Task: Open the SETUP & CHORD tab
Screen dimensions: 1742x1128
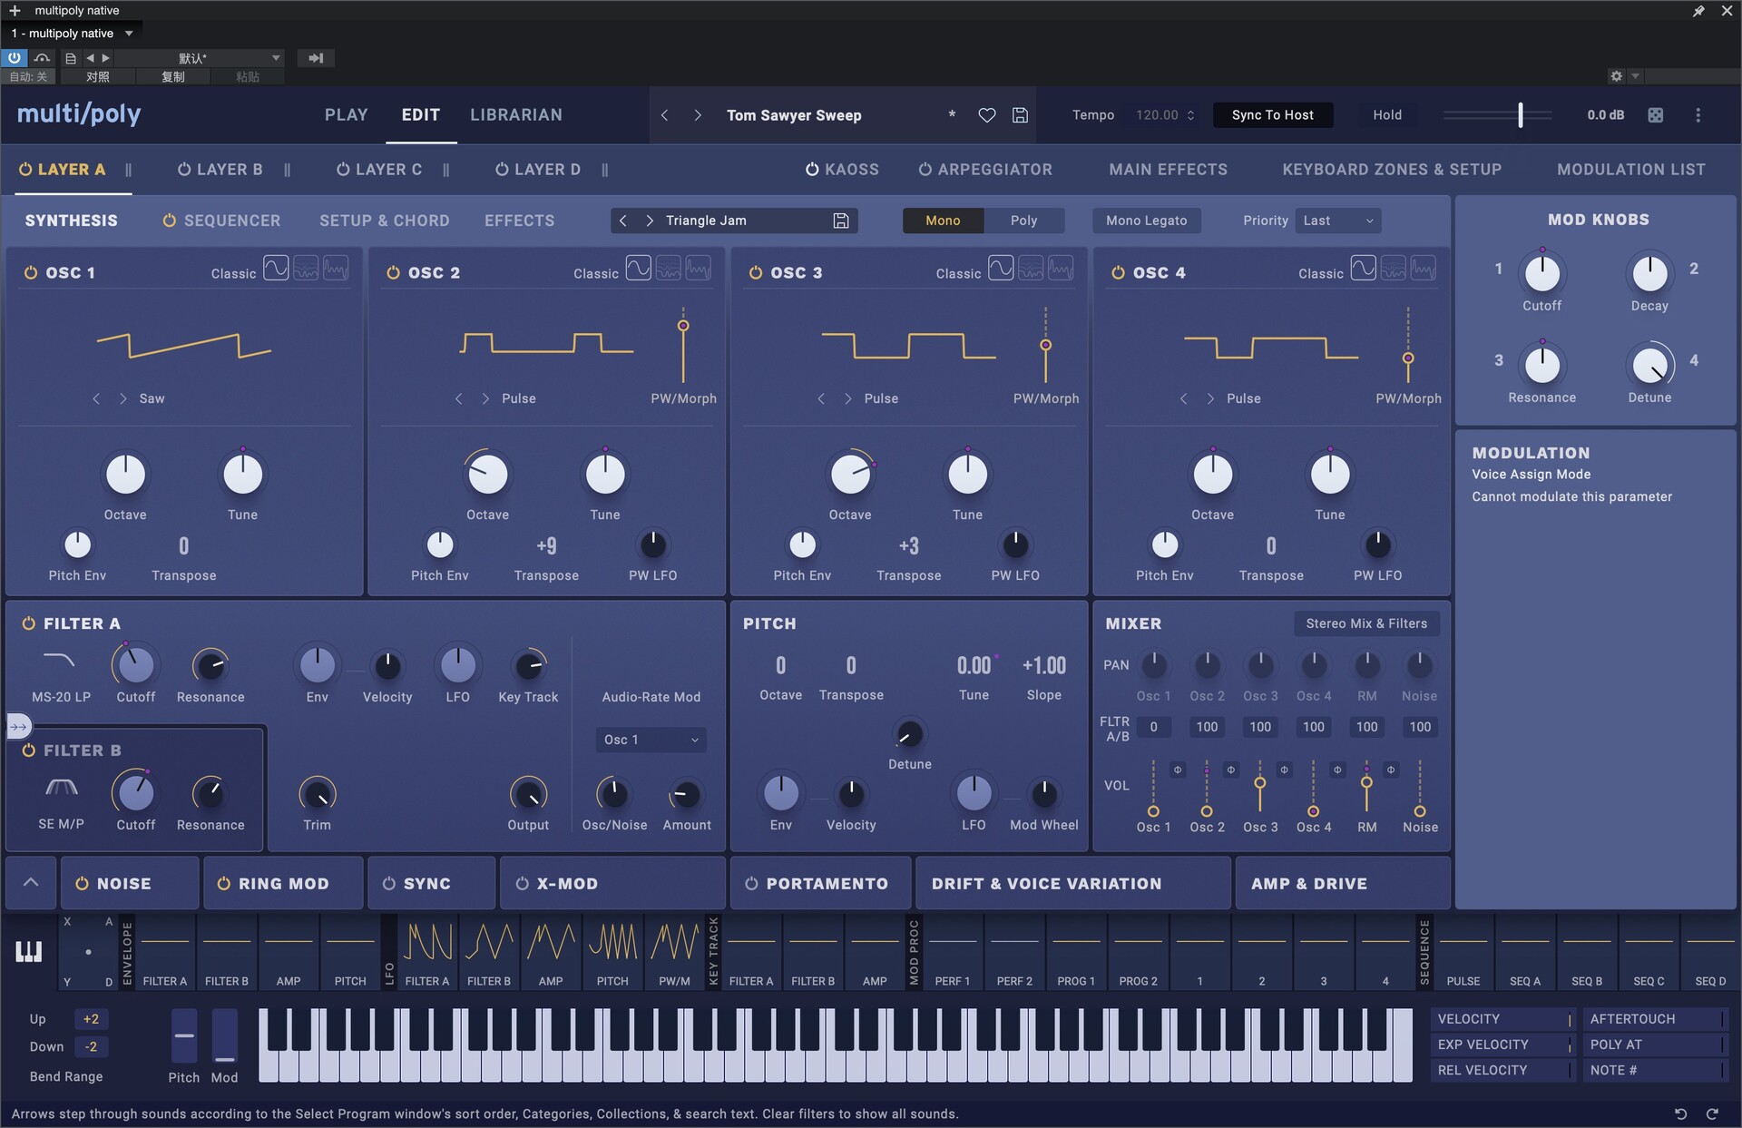Action: pyautogui.click(x=385, y=221)
